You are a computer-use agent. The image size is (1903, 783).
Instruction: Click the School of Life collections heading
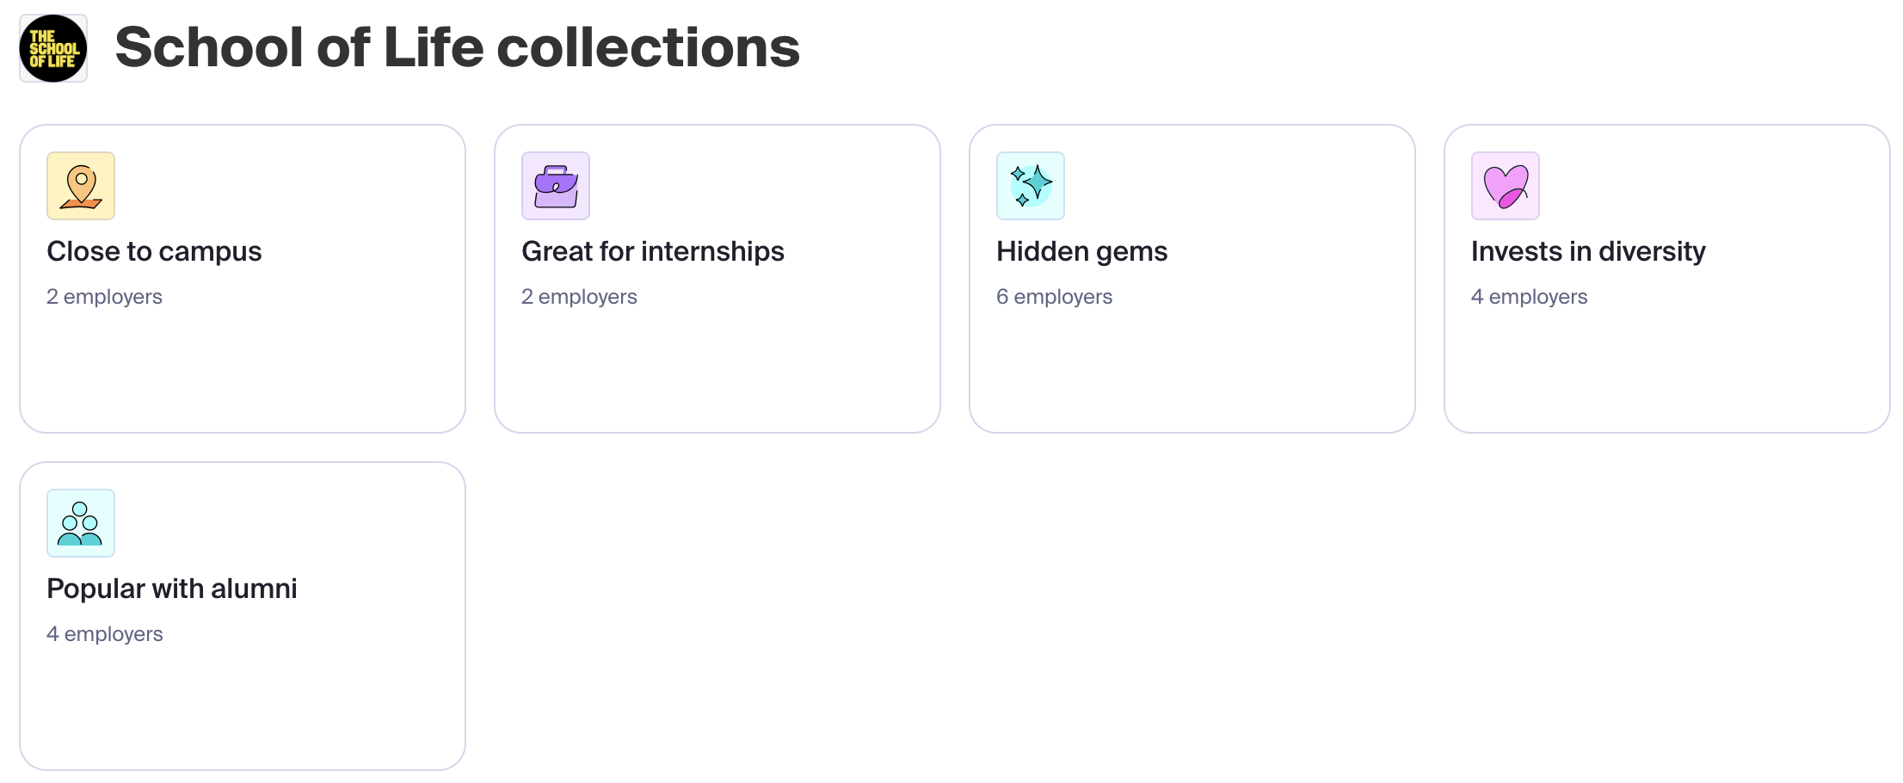click(458, 48)
